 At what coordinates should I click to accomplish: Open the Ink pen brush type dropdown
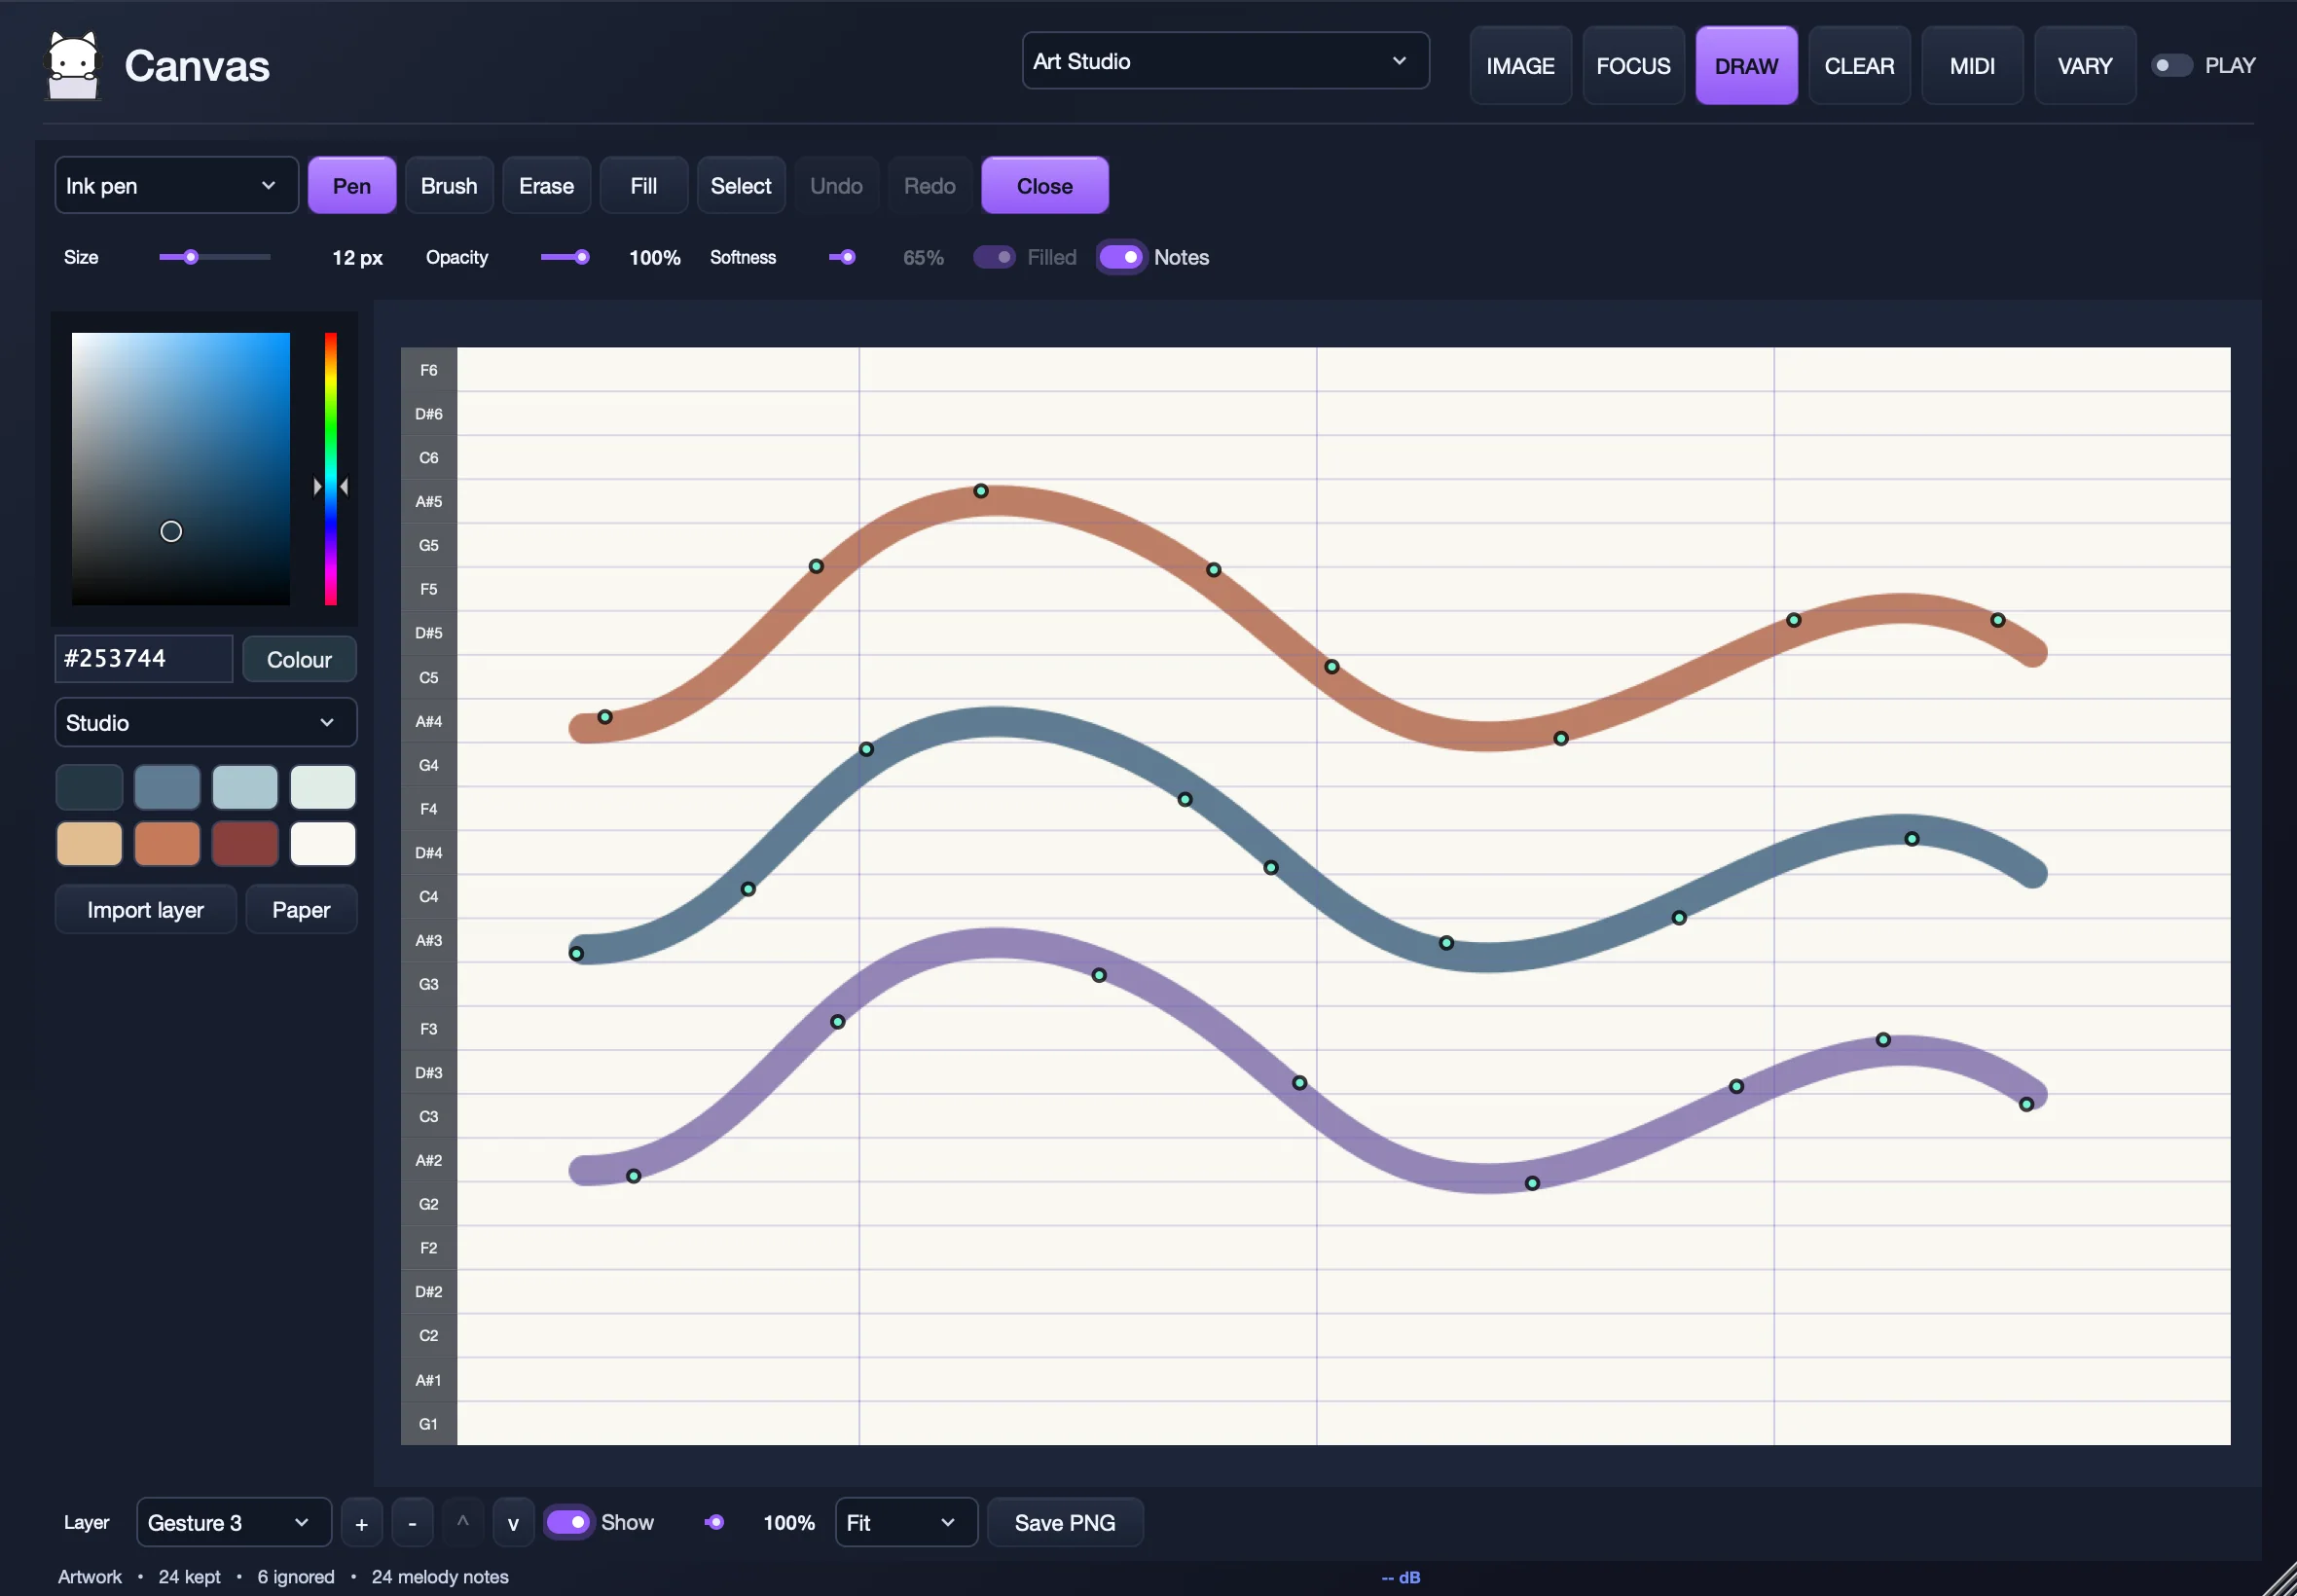[176, 186]
